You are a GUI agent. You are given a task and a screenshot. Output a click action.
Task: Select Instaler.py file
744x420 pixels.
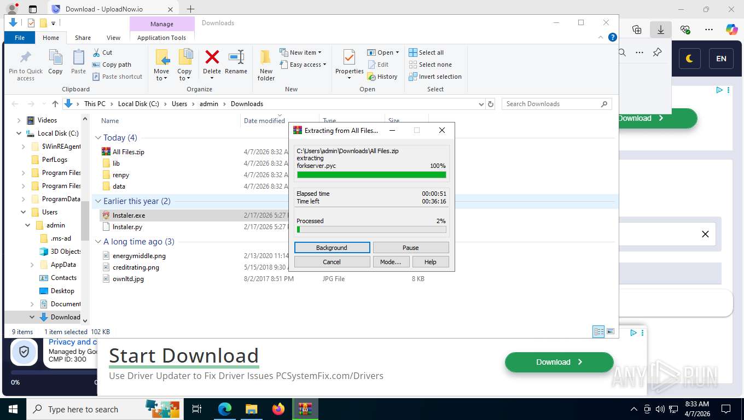(127, 227)
